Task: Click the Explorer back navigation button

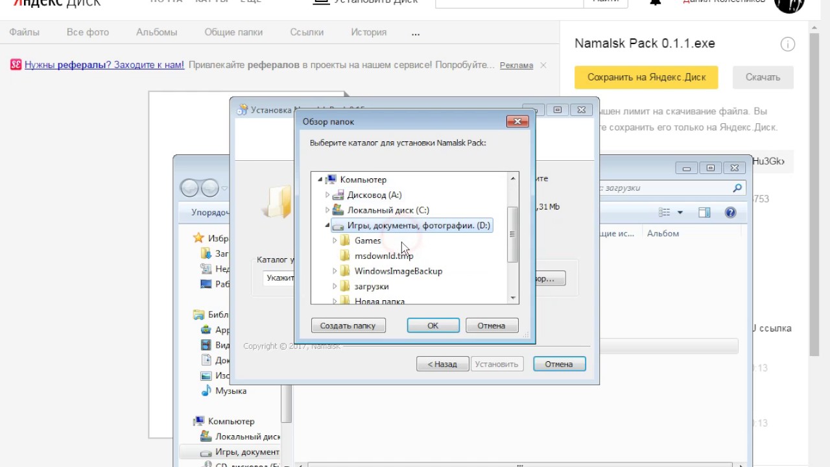Action: coord(189,188)
